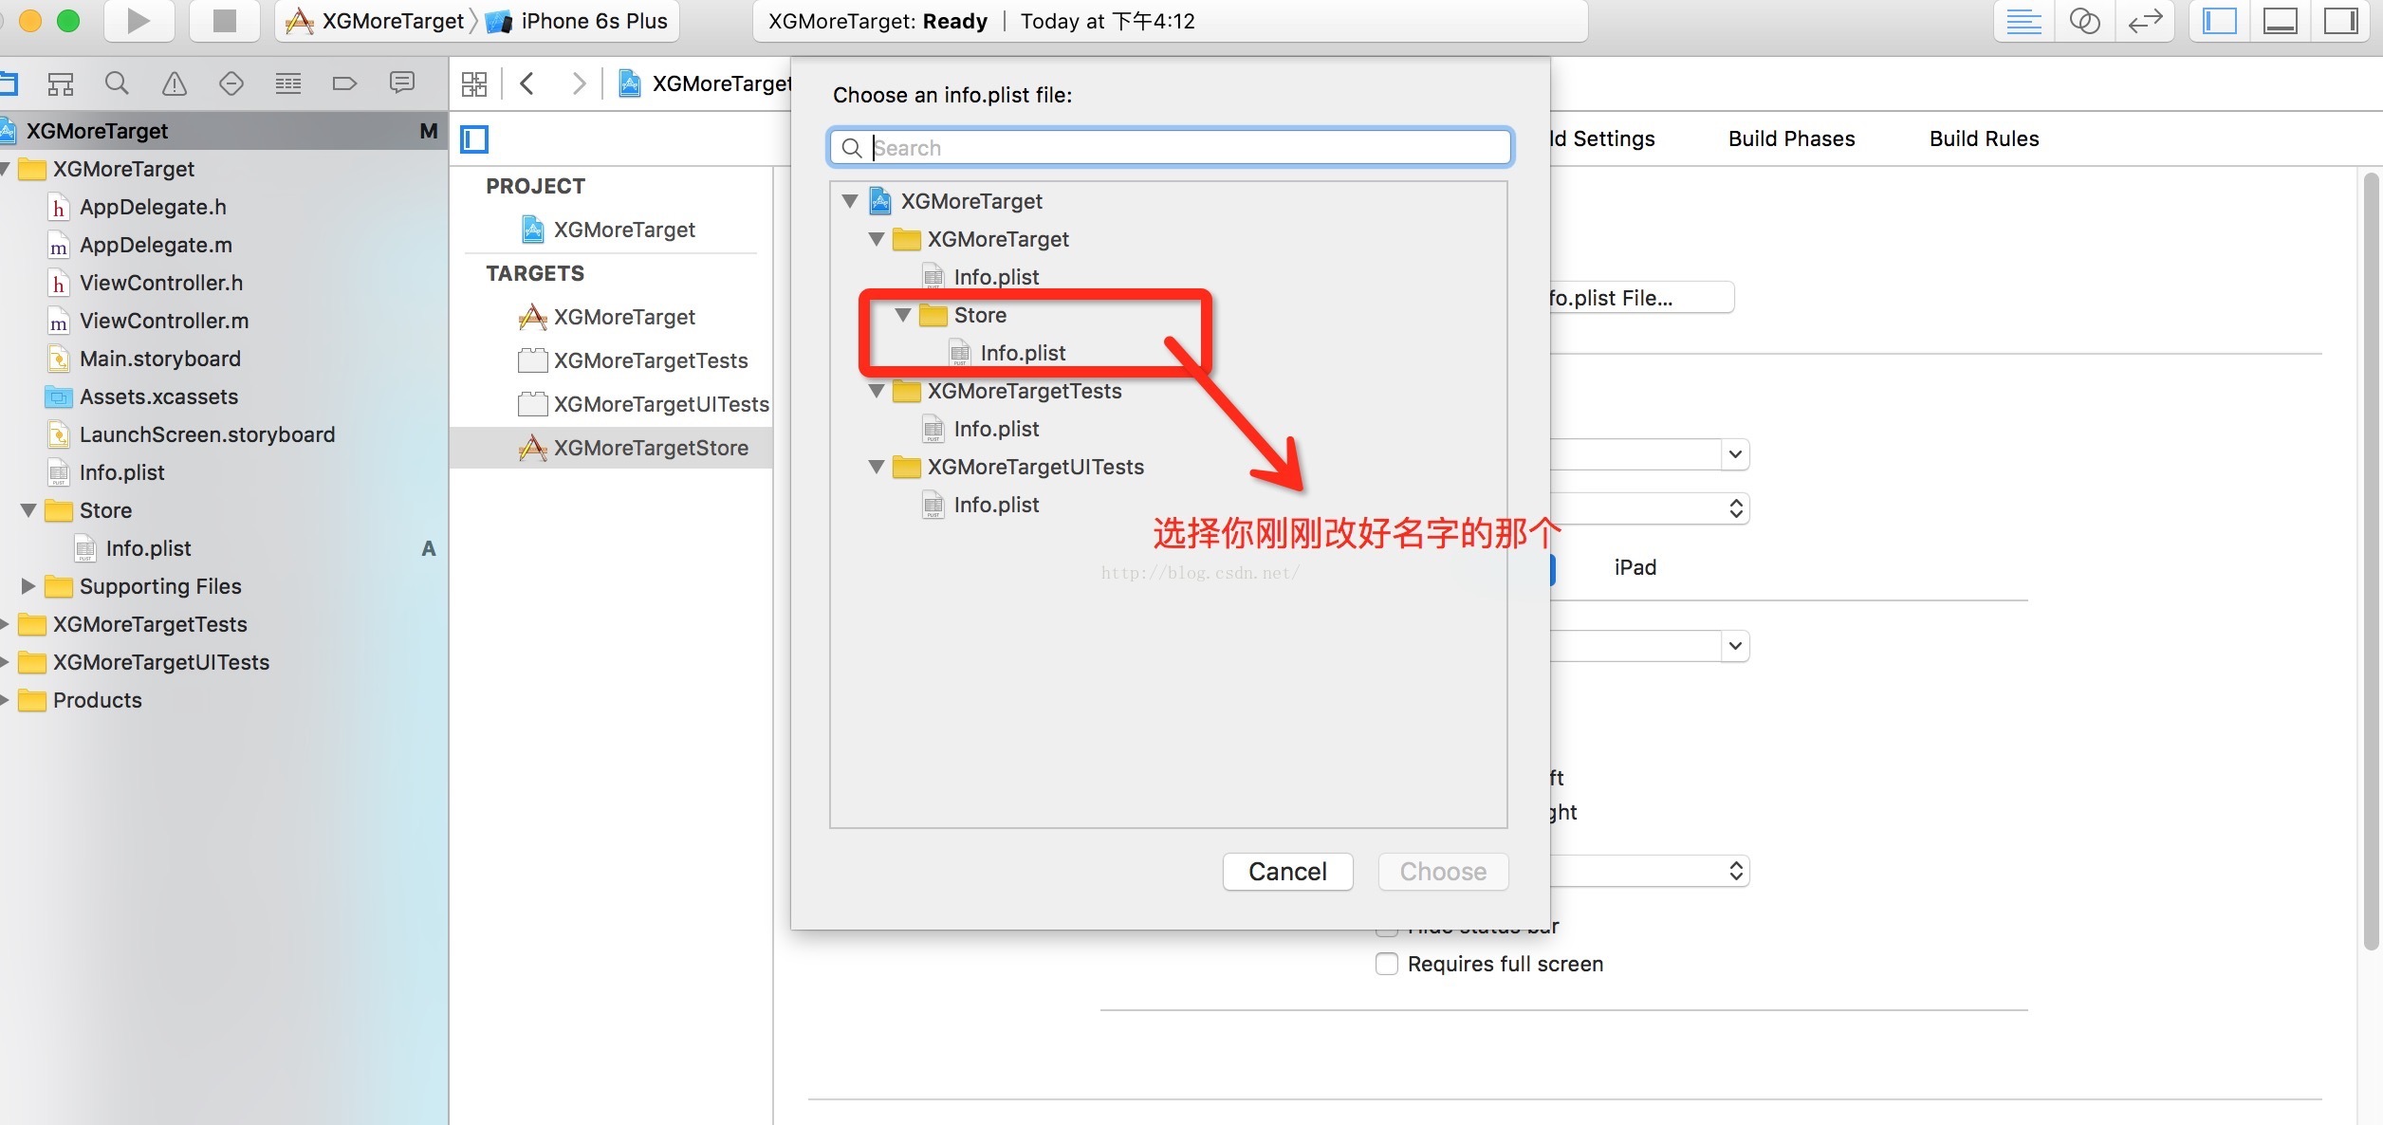
Task: Toggle the utilities panel visibility
Action: click(2341, 21)
